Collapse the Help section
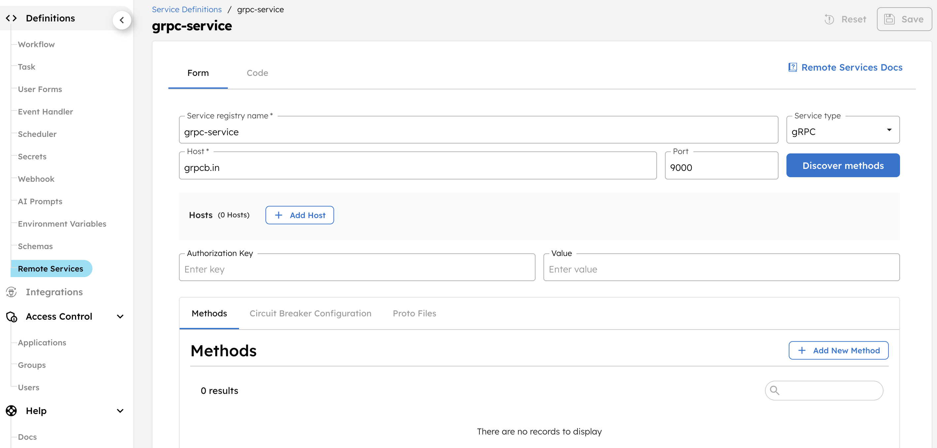 tap(120, 411)
